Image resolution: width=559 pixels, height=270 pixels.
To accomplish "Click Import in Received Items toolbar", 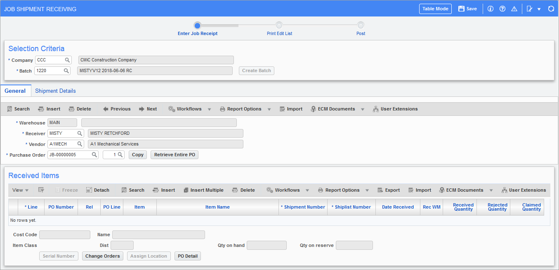I will (x=420, y=190).
